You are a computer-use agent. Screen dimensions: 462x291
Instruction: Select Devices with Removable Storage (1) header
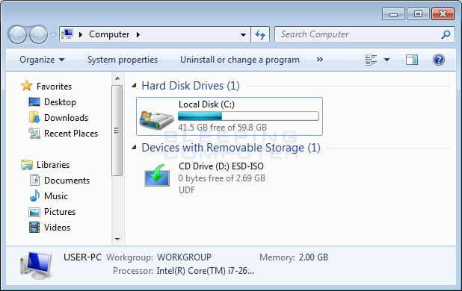[x=231, y=148]
